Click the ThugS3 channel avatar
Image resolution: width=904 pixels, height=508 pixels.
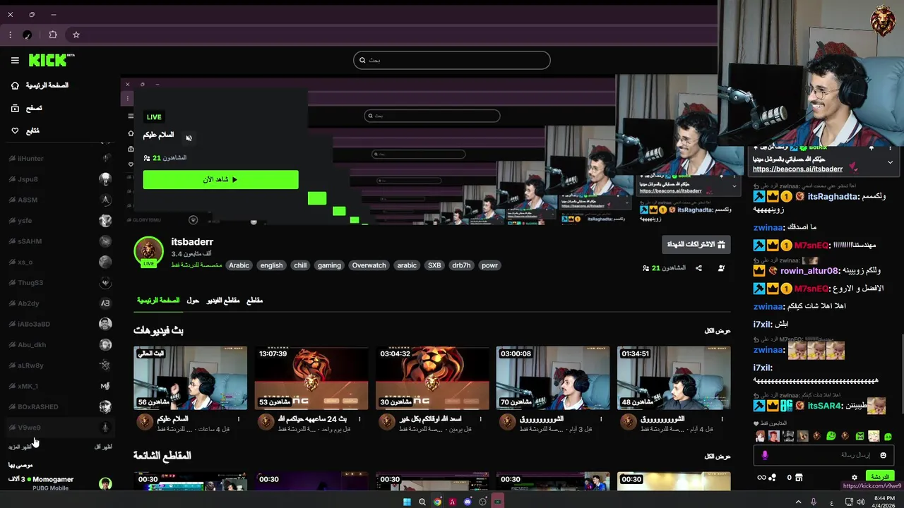[105, 283]
